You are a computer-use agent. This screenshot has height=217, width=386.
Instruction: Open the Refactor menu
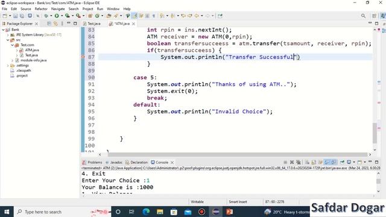(x=41, y=9)
